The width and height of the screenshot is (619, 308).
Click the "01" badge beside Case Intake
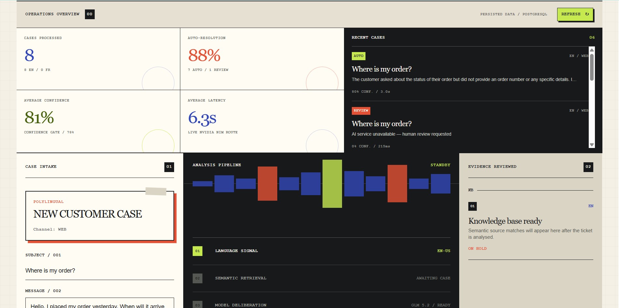point(169,167)
